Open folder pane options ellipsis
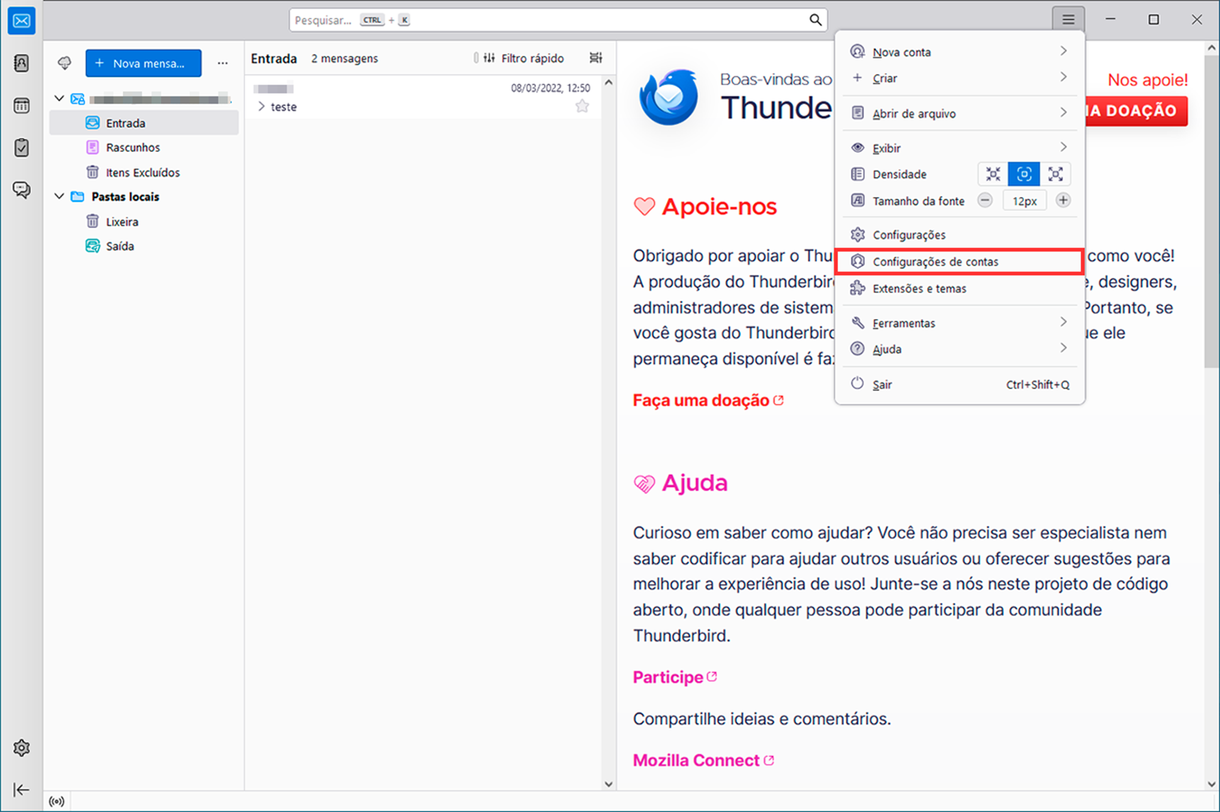The height and width of the screenshot is (812, 1220). point(223,63)
